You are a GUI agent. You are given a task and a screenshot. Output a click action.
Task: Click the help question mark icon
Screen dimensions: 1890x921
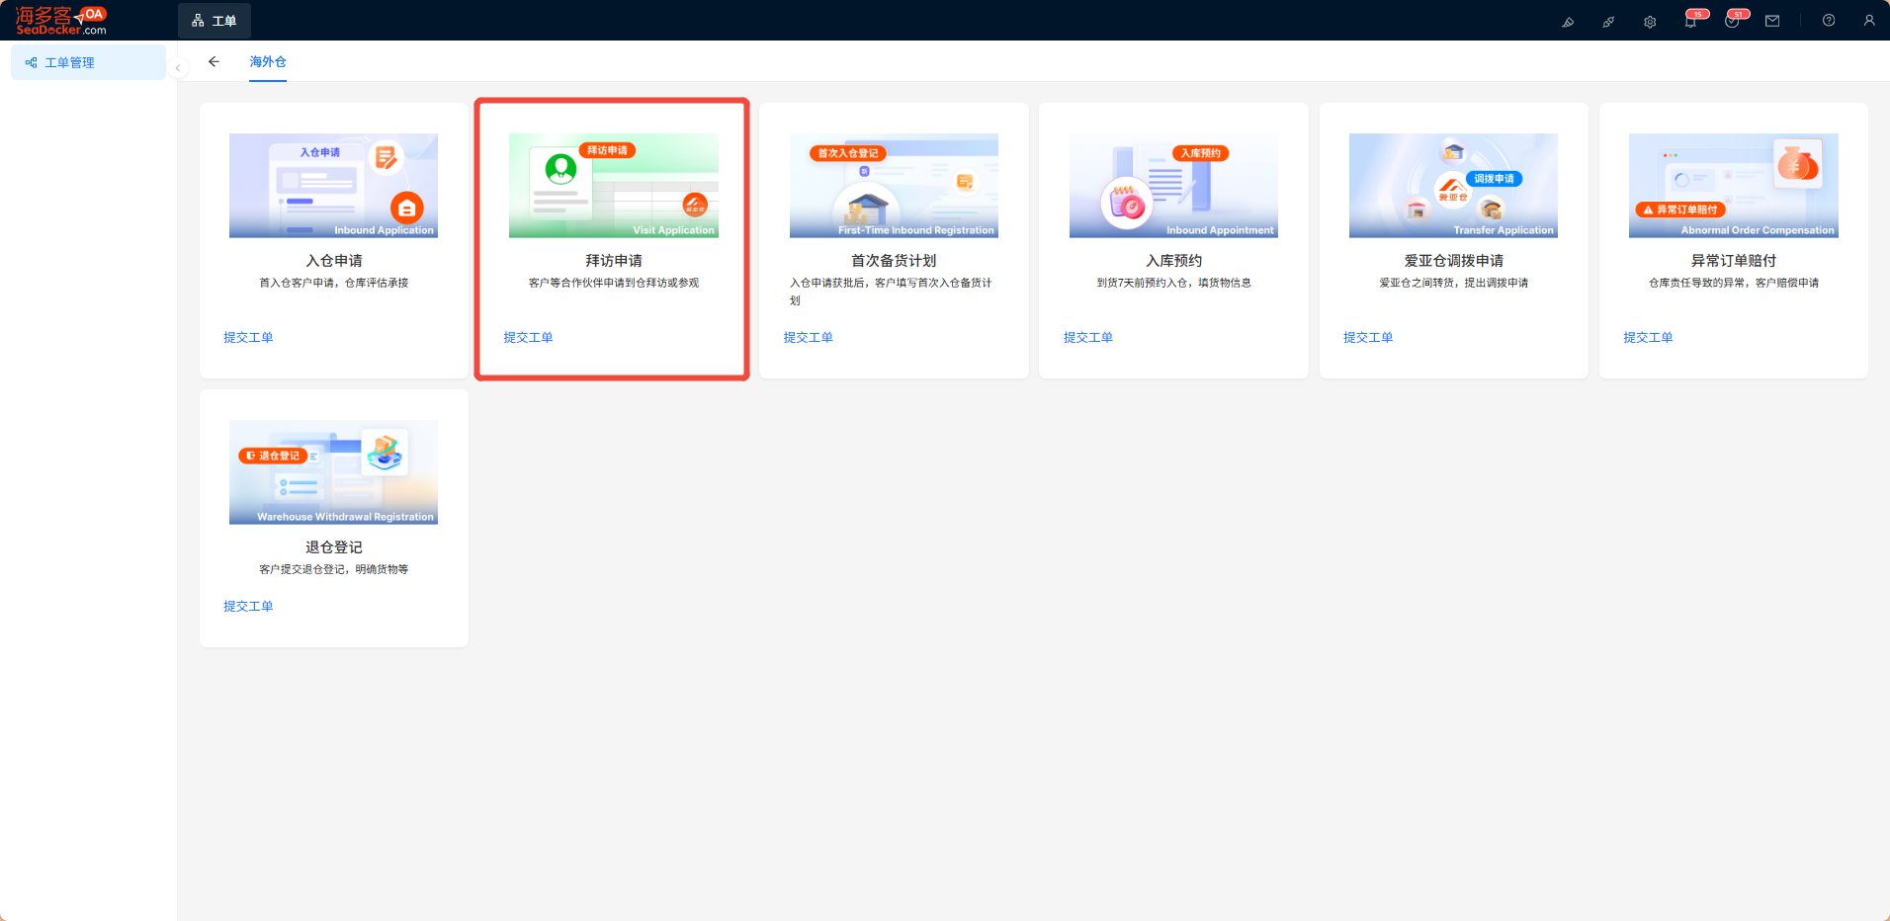(1829, 21)
